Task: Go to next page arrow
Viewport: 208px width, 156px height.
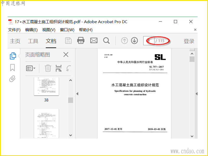Action: (134, 41)
